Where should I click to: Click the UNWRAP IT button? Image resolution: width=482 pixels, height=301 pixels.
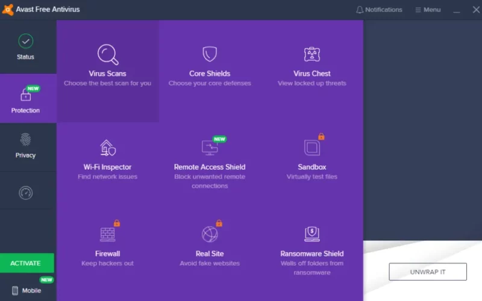coord(428,272)
